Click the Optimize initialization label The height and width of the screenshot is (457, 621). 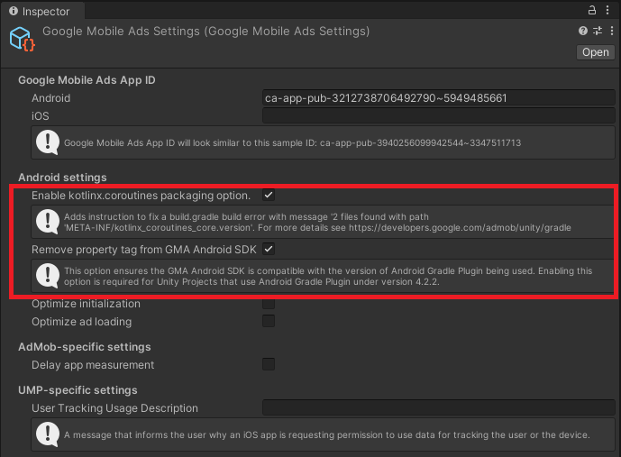pyautogui.click(x=86, y=304)
